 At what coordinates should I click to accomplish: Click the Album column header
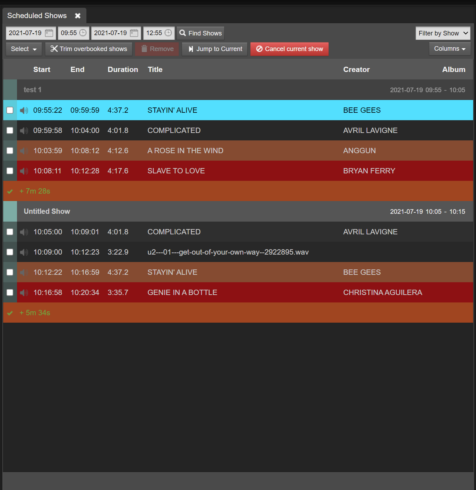454,69
